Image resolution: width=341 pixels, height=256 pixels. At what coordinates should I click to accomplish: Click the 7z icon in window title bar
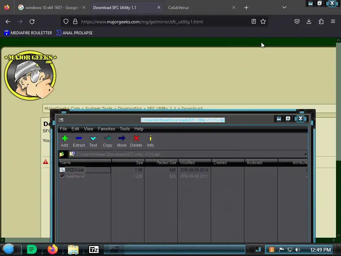61,120
